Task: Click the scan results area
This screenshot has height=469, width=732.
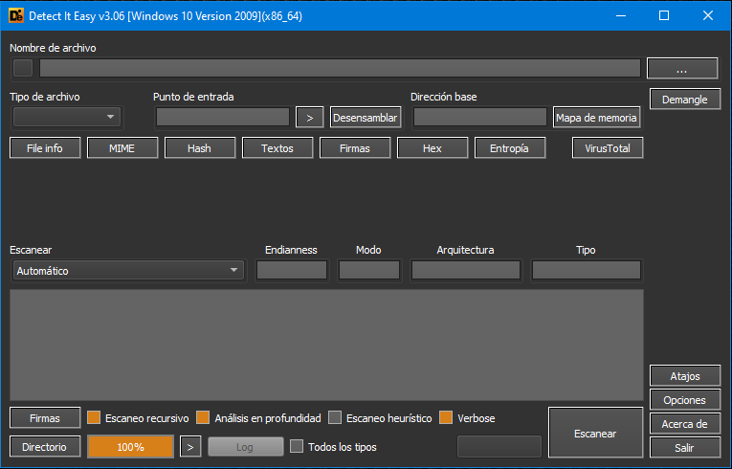Action: (326, 345)
